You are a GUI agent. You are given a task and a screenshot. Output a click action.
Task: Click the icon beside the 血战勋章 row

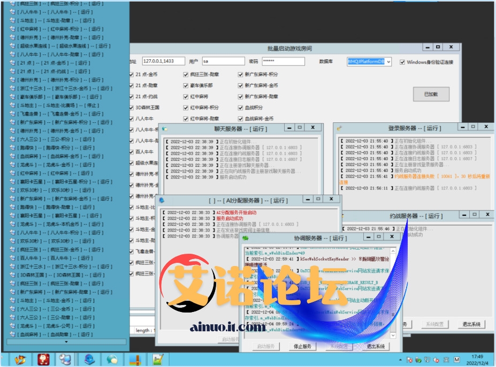point(12,334)
